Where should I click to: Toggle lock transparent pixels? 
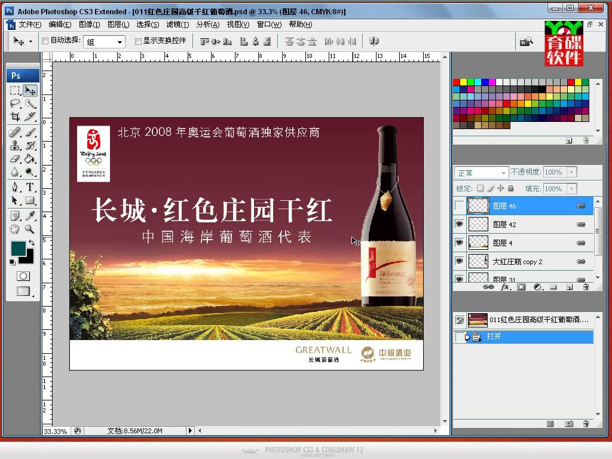click(x=480, y=188)
